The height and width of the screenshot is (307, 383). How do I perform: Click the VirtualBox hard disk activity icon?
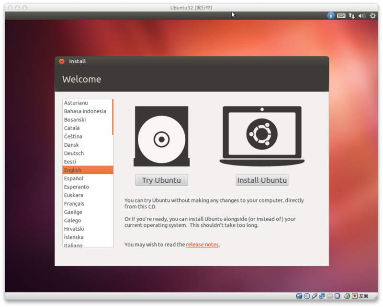coord(299,296)
